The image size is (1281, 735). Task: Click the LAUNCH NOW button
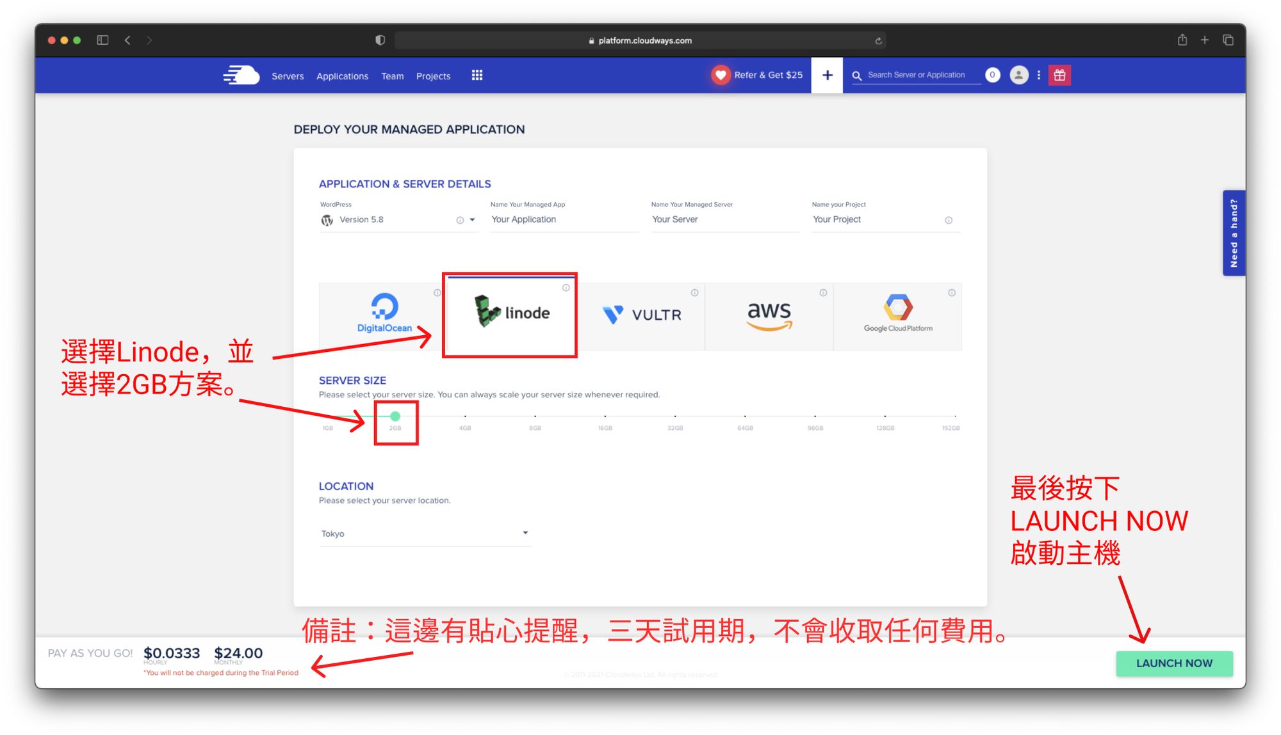click(1174, 663)
